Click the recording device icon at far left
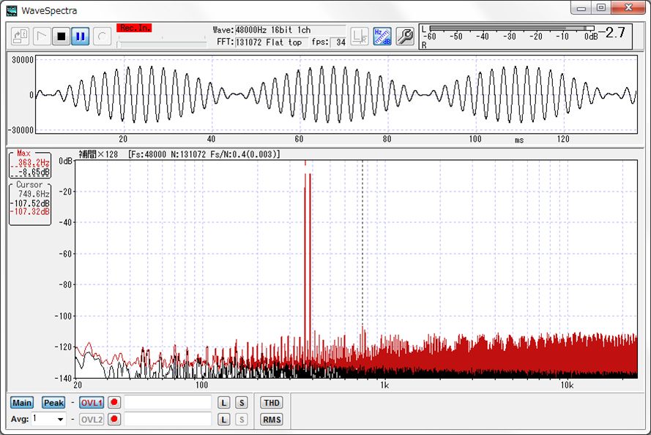This screenshot has height=435, width=651. [x=19, y=36]
